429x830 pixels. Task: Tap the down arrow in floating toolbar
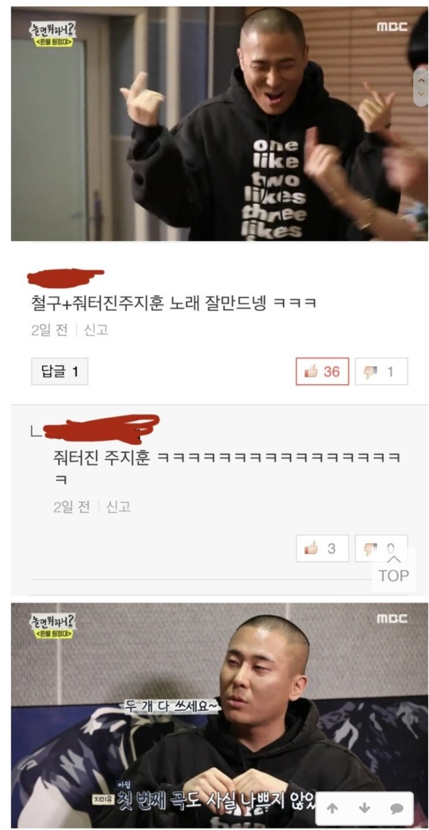tap(365, 808)
